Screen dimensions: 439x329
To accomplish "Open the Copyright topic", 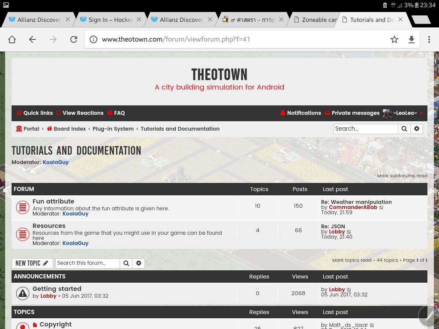I will click(55, 324).
